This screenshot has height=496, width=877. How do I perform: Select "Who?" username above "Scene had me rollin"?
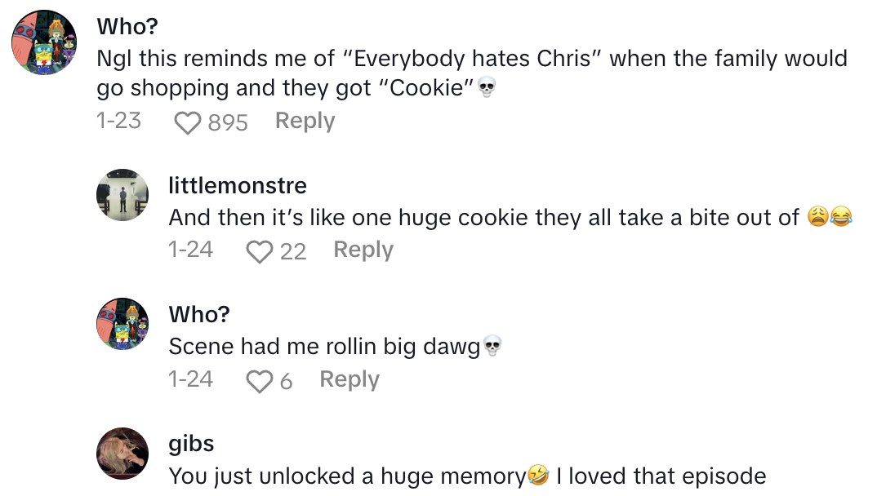200,314
